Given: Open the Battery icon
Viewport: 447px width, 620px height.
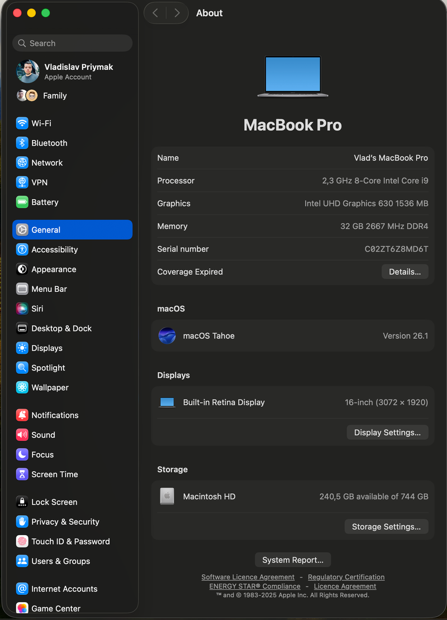Looking at the screenshot, I should (22, 202).
